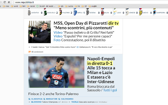Open 'Finisce 2-2 anche Torino-Palermo' link
The height and width of the screenshot is (105, 168).
[x=53, y=94]
